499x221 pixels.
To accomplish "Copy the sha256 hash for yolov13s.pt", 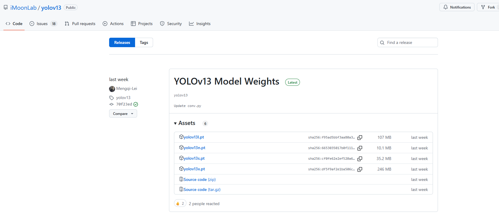I will pyautogui.click(x=360, y=159).
